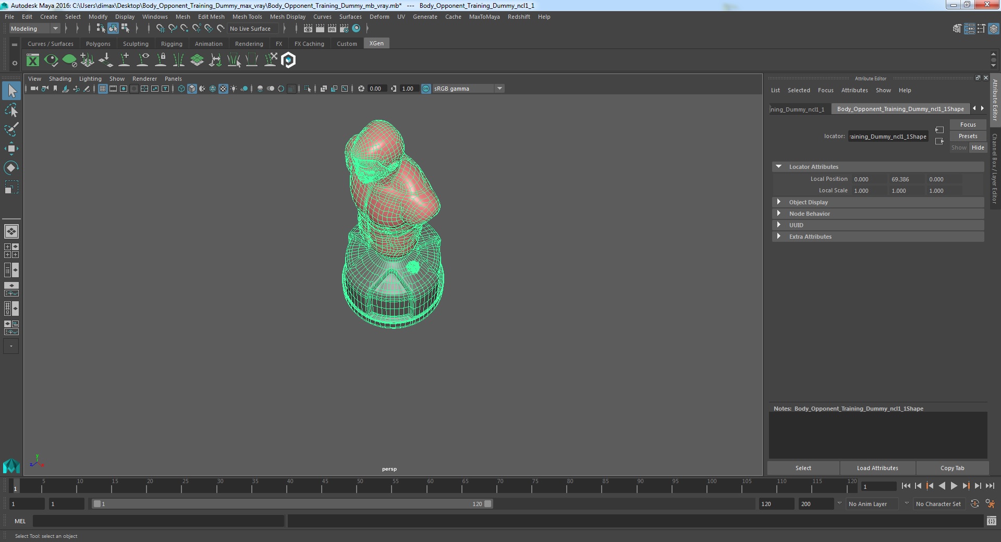Click the MEL command input field
The height and width of the screenshot is (542, 1001).
[158, 521]
